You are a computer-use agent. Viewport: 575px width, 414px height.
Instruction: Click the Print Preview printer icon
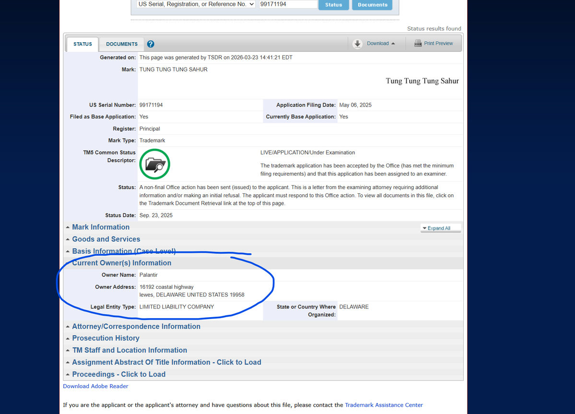click(418, 43)
